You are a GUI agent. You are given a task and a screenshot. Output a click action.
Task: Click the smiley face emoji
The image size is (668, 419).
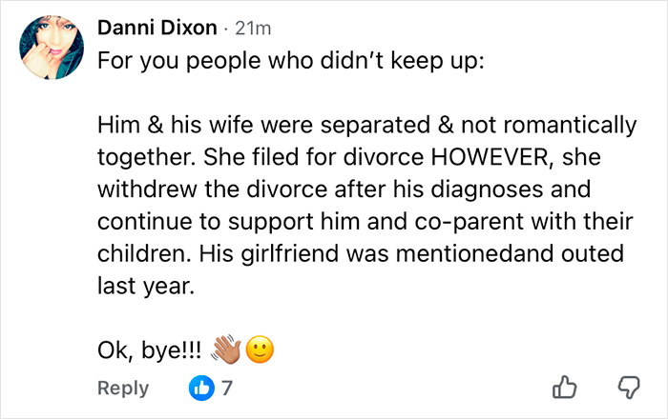pos(260,349)
